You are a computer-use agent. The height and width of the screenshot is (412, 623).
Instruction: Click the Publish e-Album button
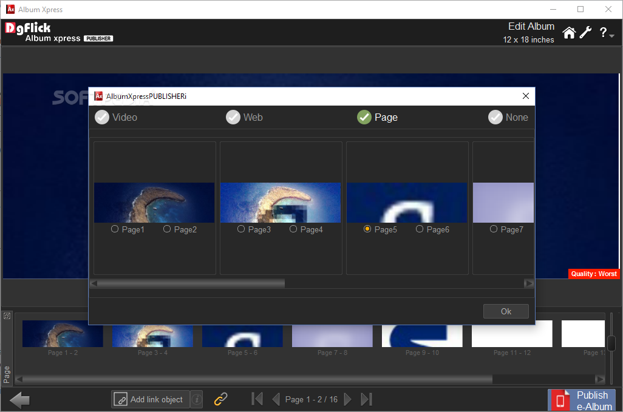point(582,400)
